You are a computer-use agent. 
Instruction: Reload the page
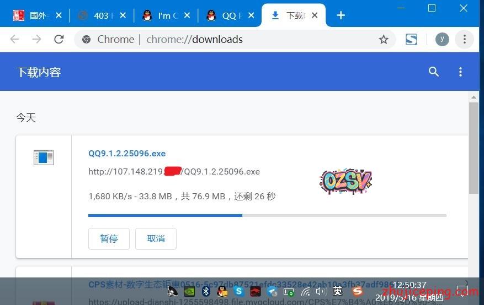(58, 39)
